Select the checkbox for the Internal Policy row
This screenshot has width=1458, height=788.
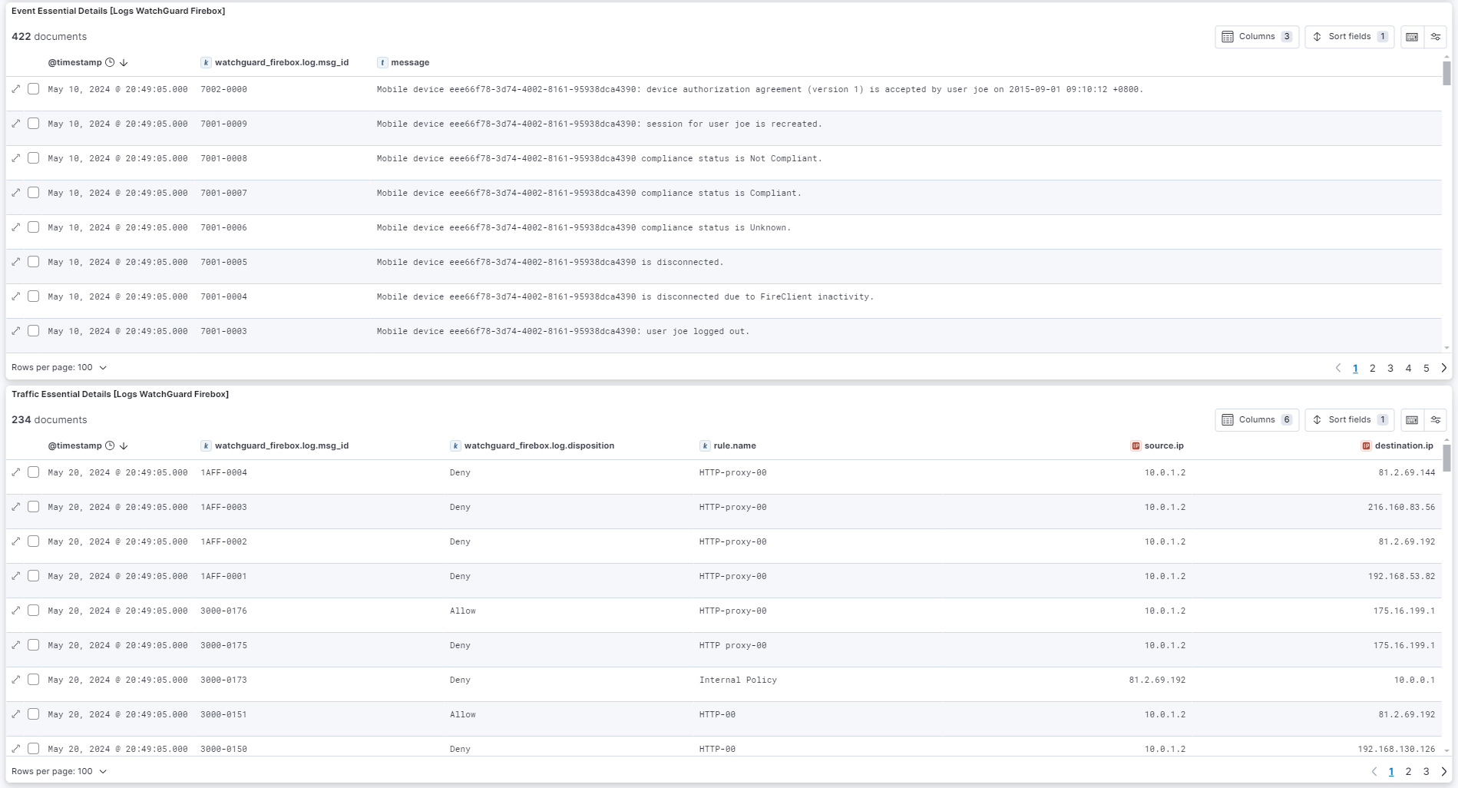(x=33, y=680)
